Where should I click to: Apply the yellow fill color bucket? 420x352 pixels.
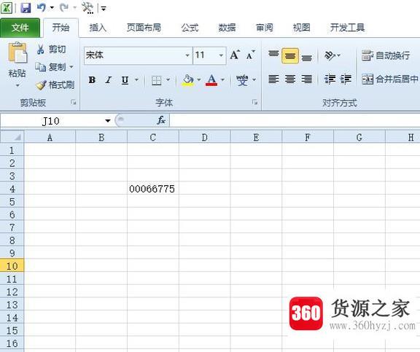188,80
